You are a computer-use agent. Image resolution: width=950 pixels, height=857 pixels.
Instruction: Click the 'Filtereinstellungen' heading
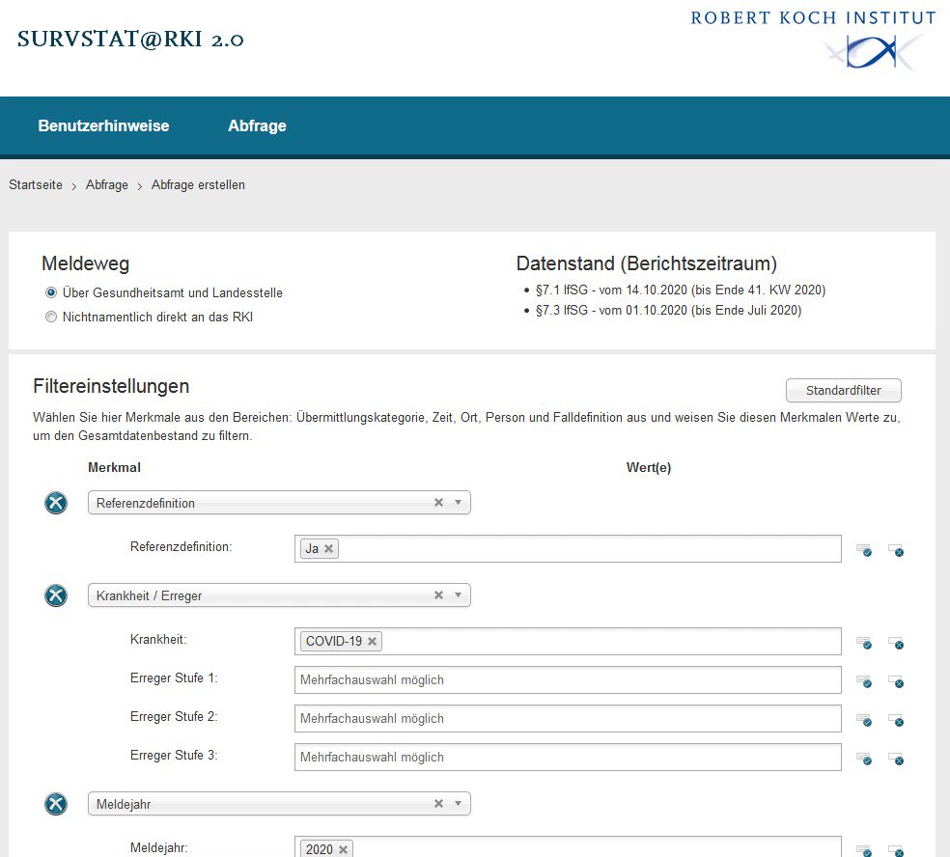pos(111,386)
